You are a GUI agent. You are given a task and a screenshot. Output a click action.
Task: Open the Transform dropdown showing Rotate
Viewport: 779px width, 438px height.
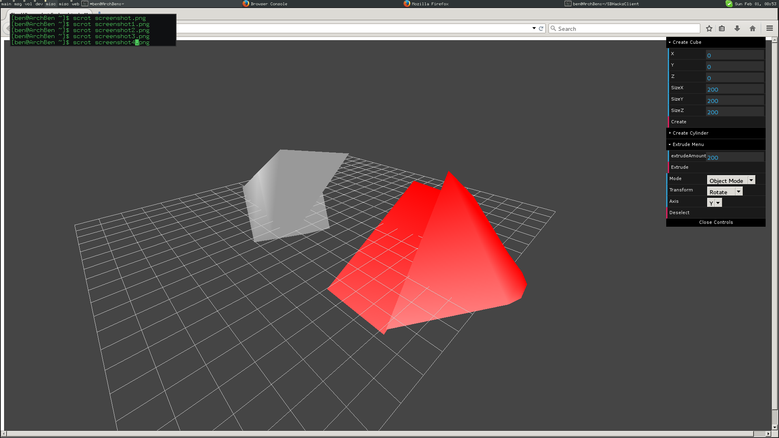(725, 192)
